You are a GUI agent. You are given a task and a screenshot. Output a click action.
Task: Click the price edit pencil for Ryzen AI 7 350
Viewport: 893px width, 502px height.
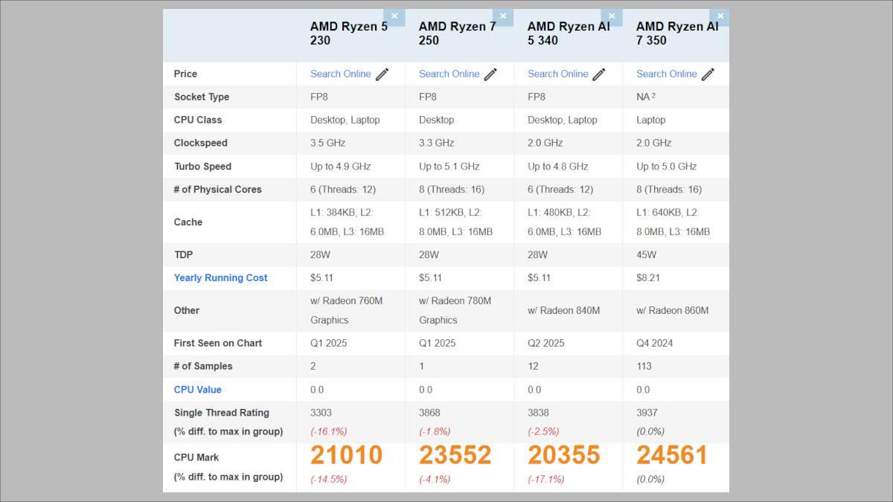click(x=707, y=74)
